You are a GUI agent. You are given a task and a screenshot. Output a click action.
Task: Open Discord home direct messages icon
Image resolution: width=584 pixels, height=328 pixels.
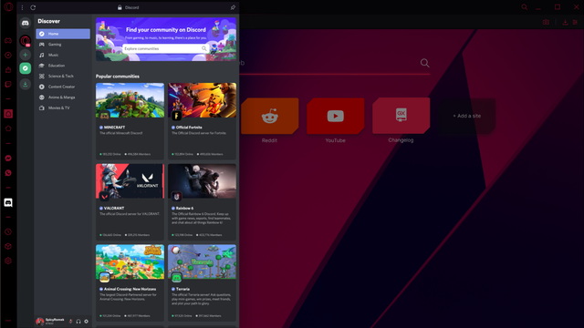pyautogui.click(x=25, y=23)
